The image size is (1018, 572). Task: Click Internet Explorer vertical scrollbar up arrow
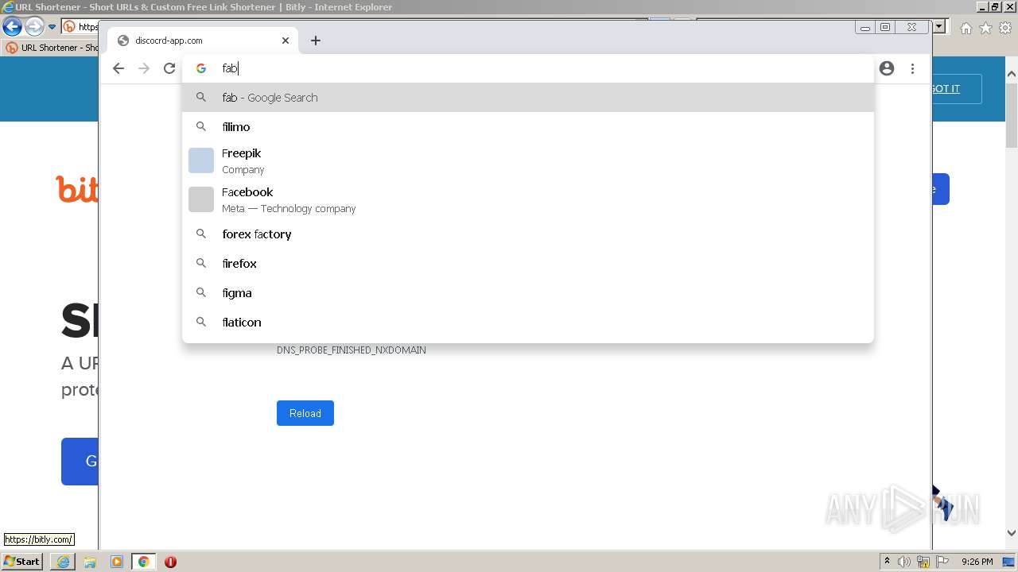[1012, 74]
